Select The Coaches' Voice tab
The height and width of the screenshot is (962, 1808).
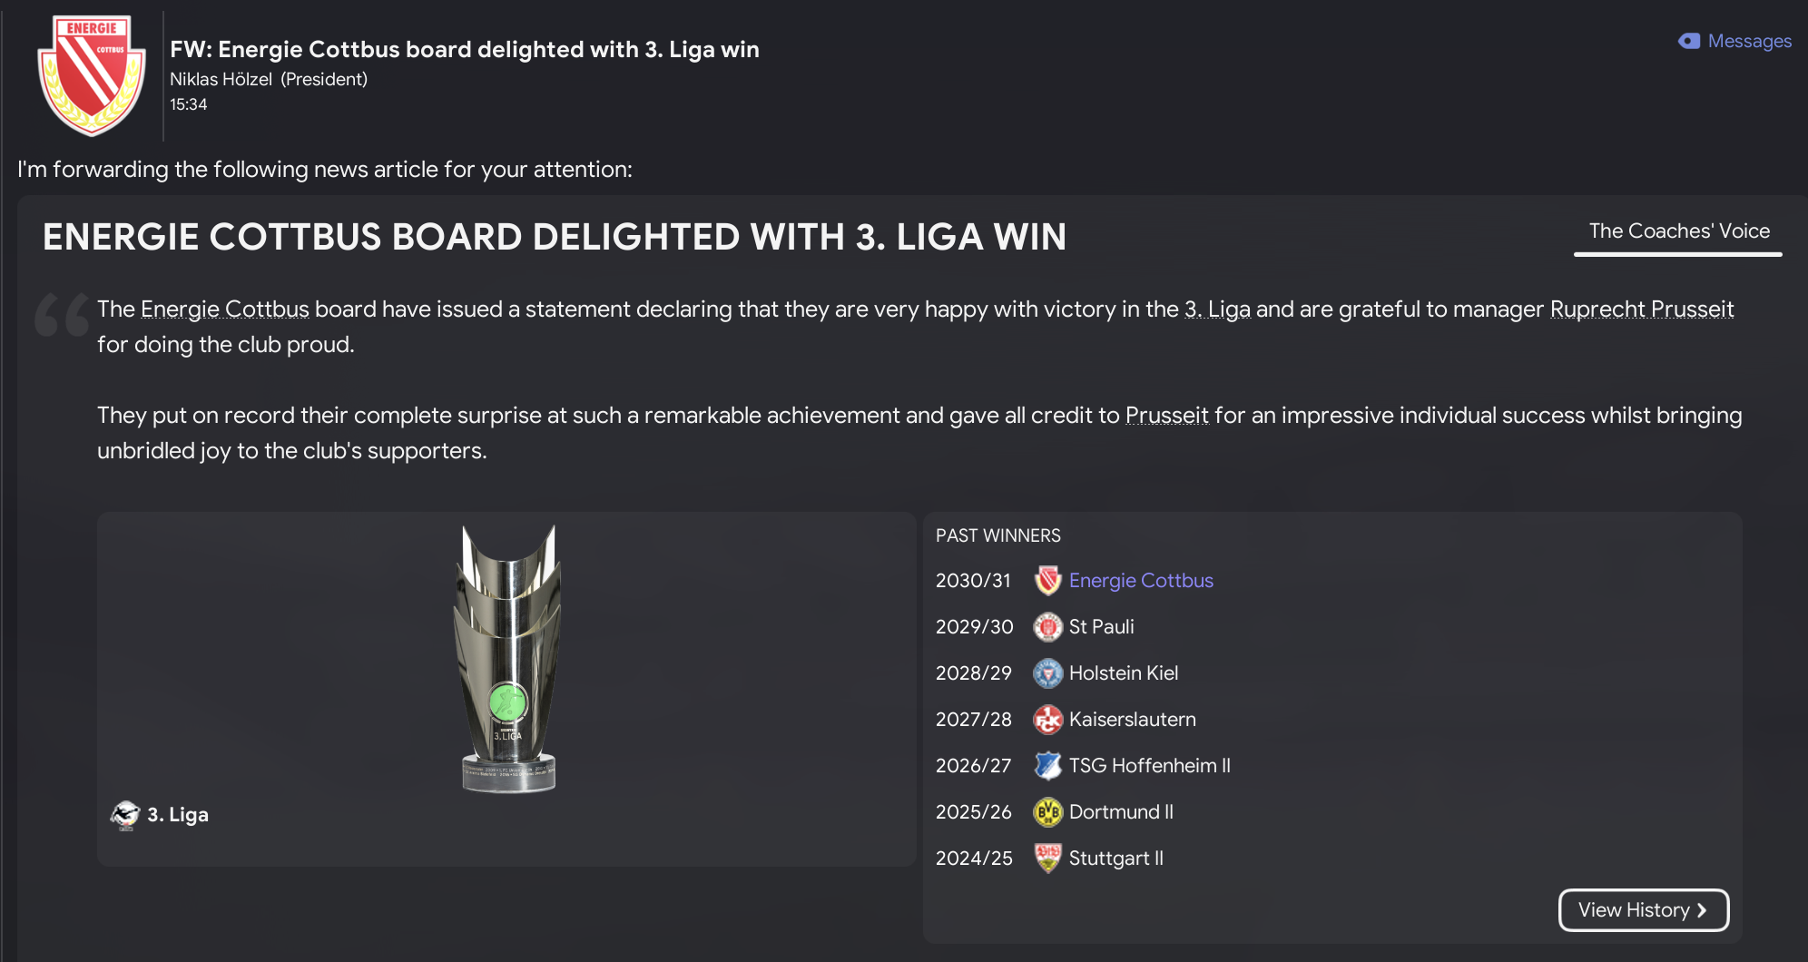coord(1678,231)
